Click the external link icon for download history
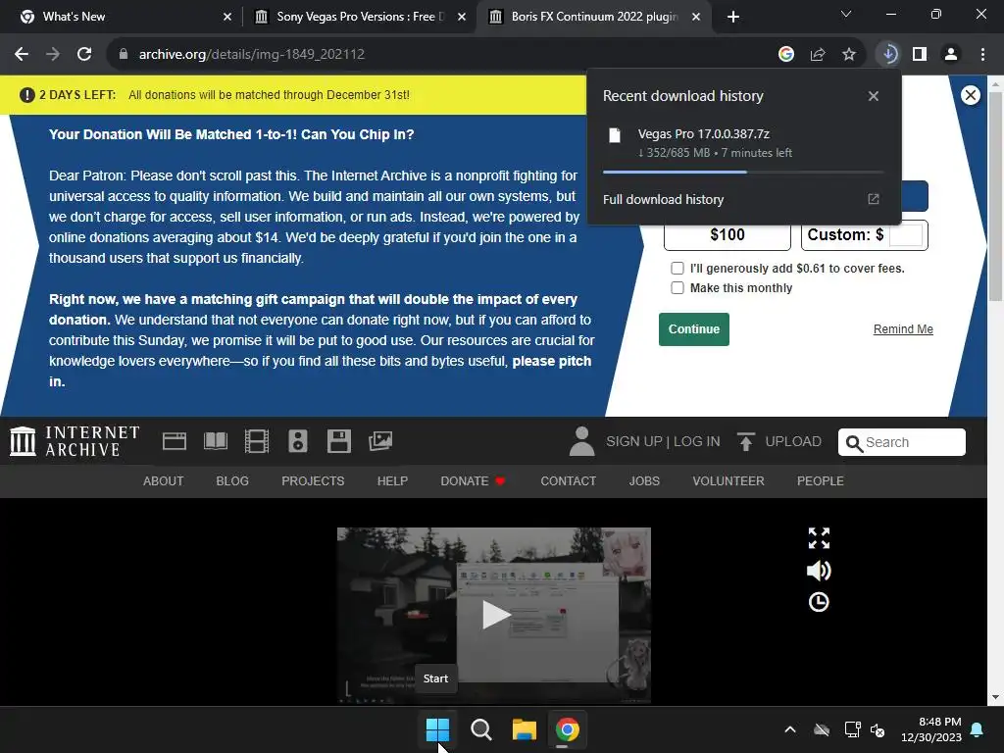 (874, 199)
